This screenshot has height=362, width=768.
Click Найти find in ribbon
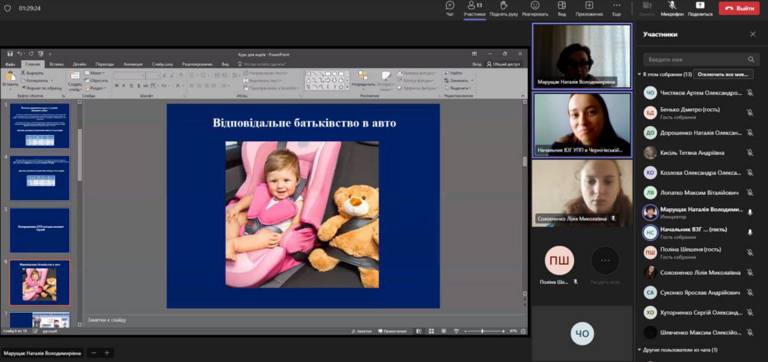click(x=453, y=73)
